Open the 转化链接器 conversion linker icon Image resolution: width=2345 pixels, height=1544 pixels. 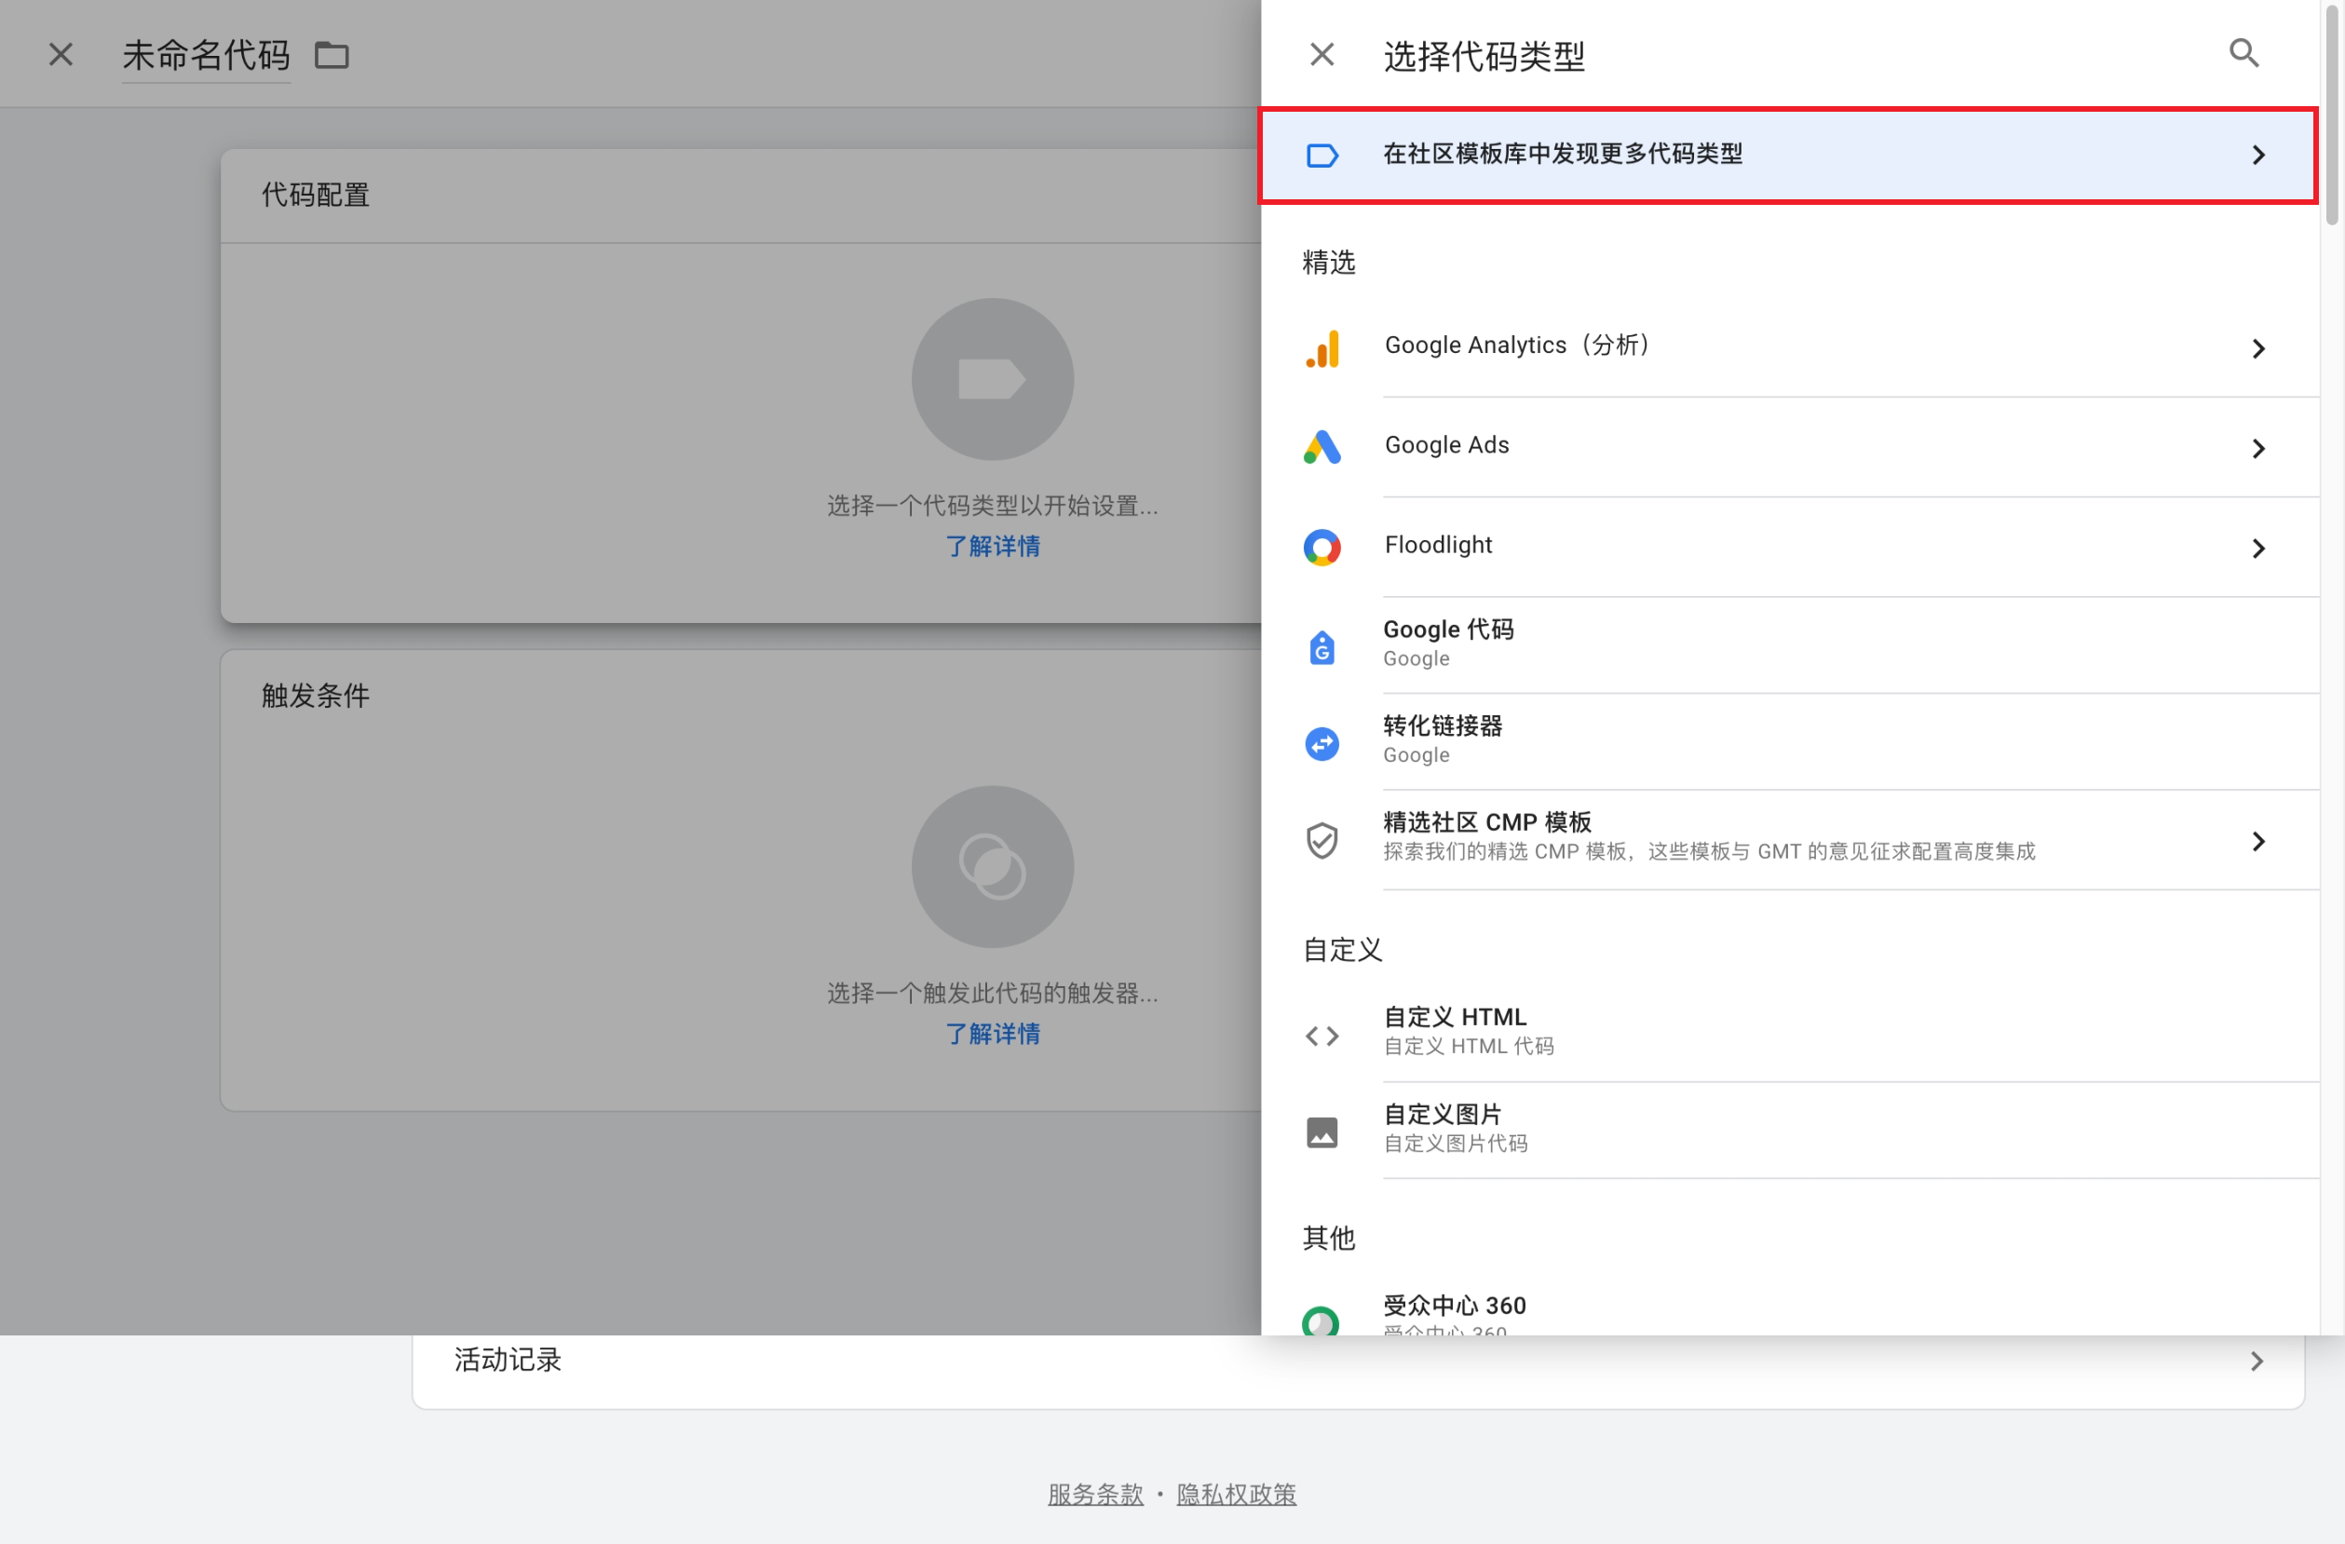click(1322, 742)
